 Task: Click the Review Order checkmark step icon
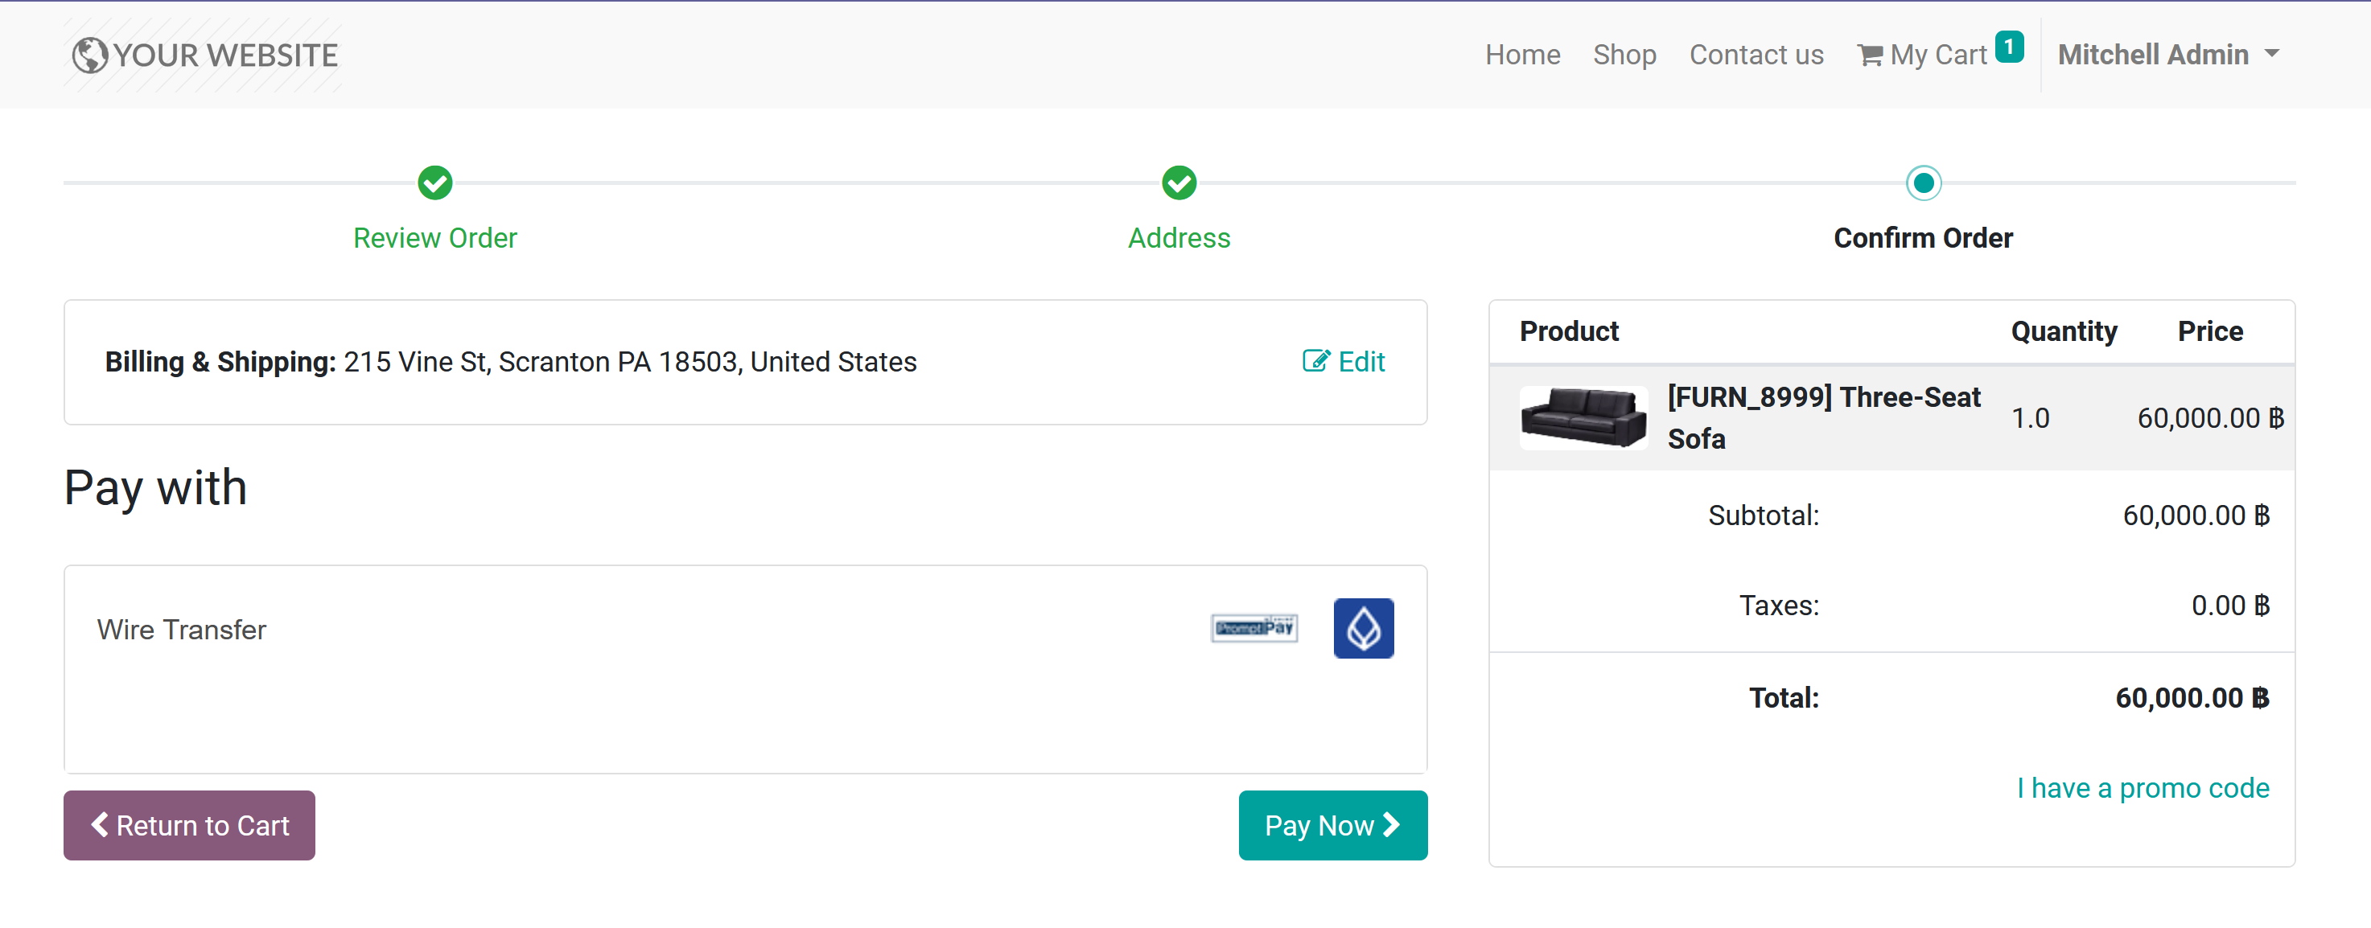pos(434,182)
